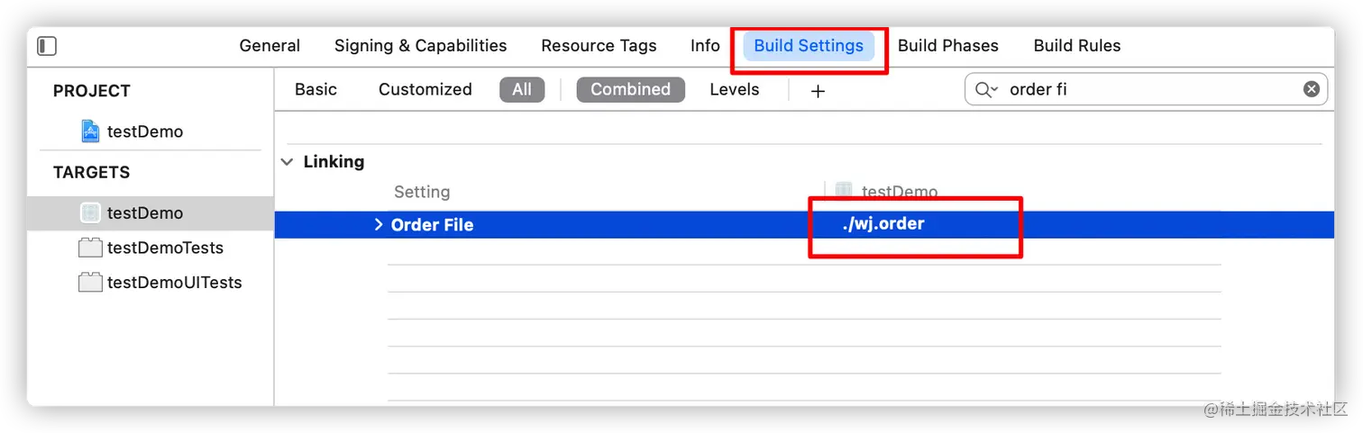Image resolution: width=1363 pixels, height=433 pixels.
Task: Expand the Order File setting row
Action: click(379, 224)
